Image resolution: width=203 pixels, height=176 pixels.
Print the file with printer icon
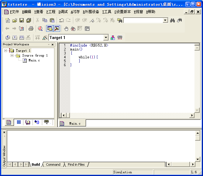31,28
